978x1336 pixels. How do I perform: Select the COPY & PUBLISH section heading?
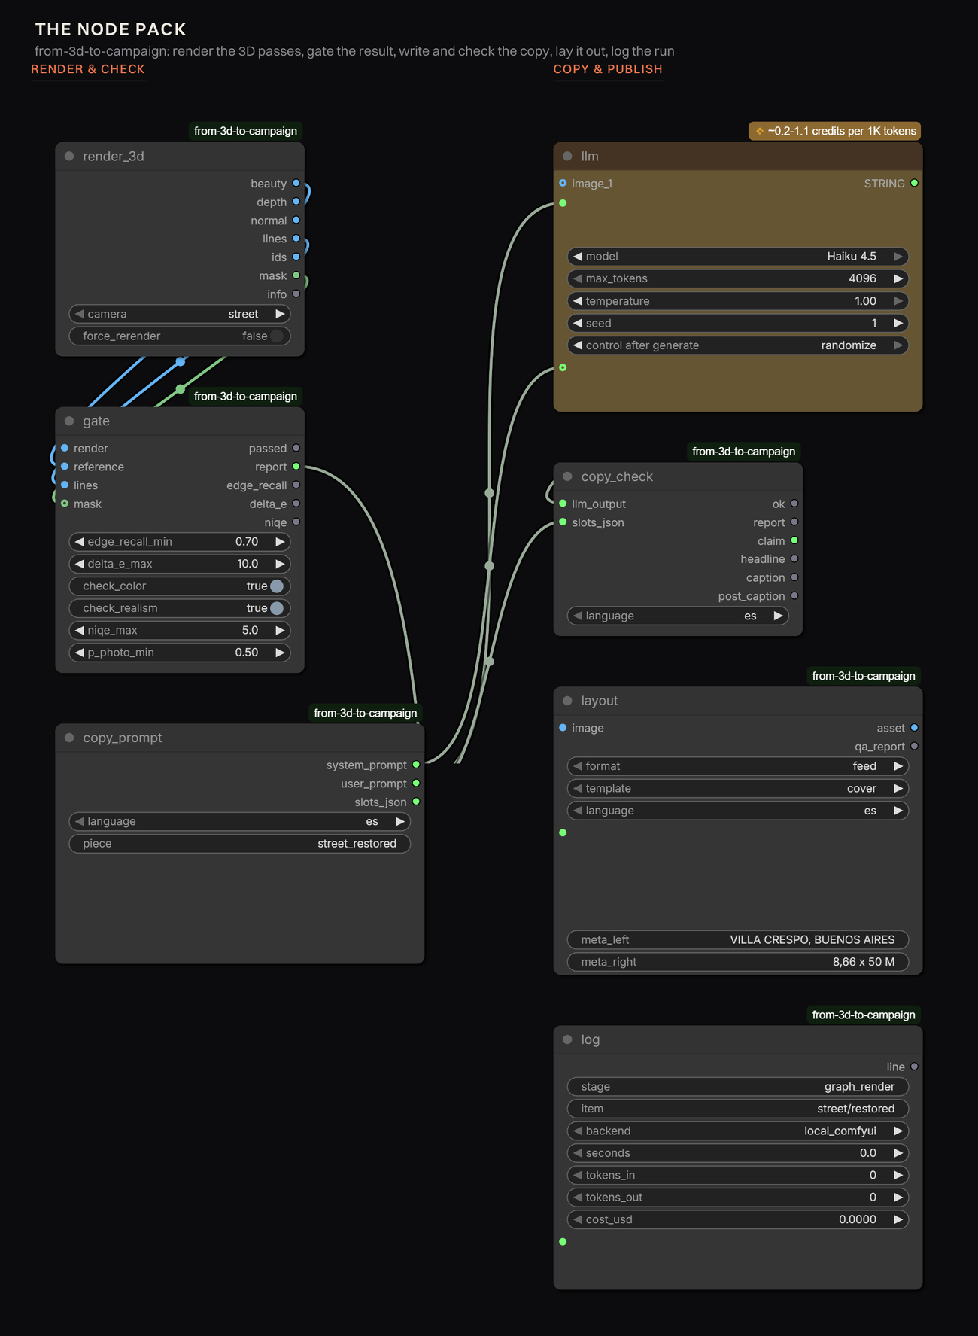608,69
